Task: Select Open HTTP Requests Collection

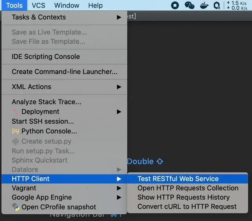Action: tap(188, 188)
